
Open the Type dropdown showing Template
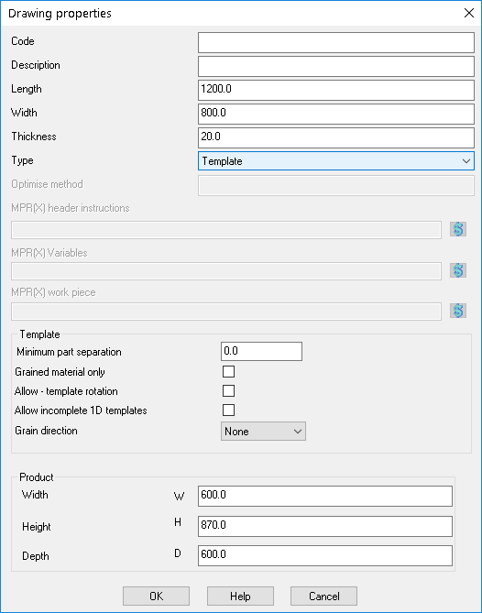tap(336, 161)
